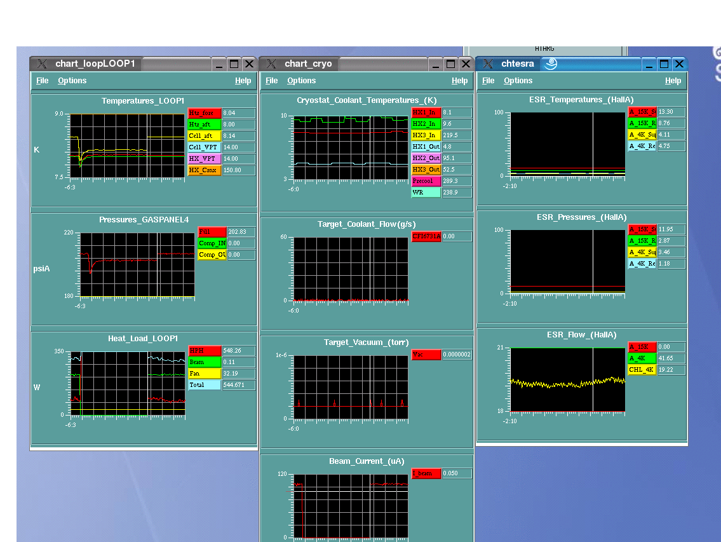Close the chart_cryo window
This screenshot has width=721, height=542.
466,64
